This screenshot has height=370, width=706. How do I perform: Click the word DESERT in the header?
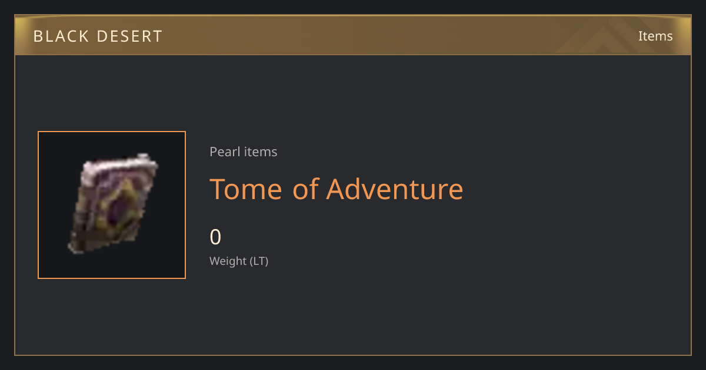pos(129,36)
